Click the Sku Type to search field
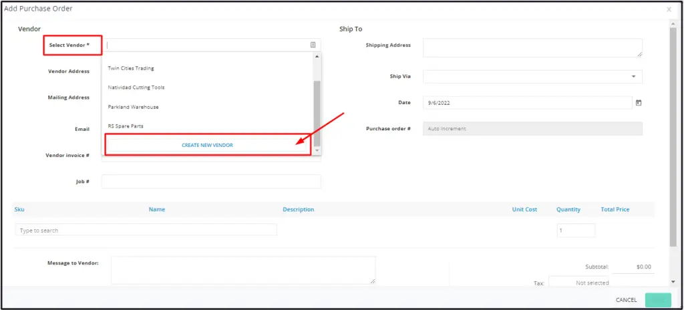684x310 pixels. coord(146,230)
